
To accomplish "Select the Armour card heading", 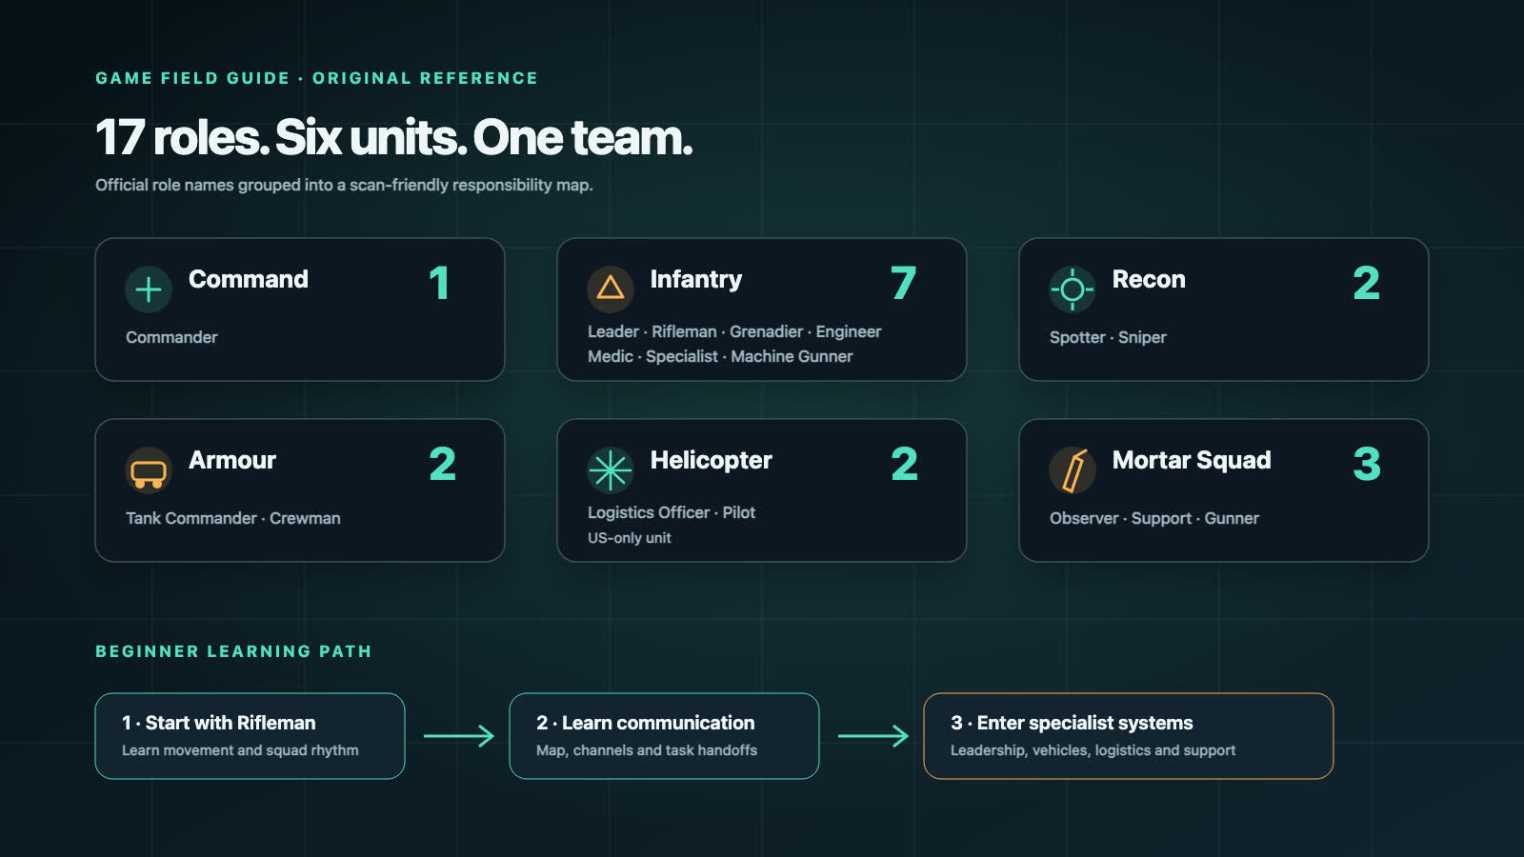I will (232, 460).
